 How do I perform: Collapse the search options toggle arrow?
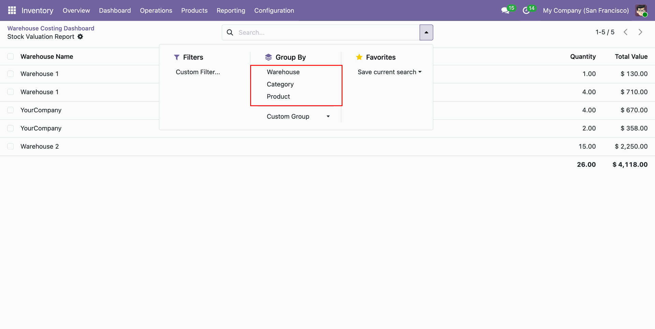pyautogui.click(x=426, y=32)
